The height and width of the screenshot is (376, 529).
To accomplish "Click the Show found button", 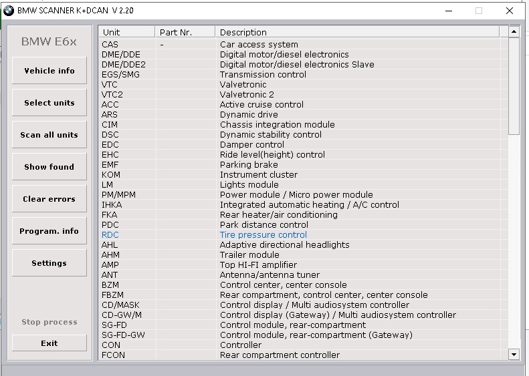I will coord(49,167).
